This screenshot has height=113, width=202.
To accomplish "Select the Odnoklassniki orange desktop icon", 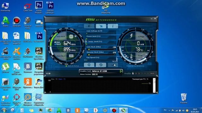I will tap(28, 83).
